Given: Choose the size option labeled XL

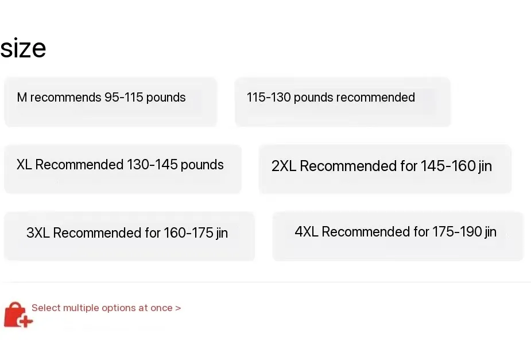Looking at the screenshot, I should tap(122, 169).
